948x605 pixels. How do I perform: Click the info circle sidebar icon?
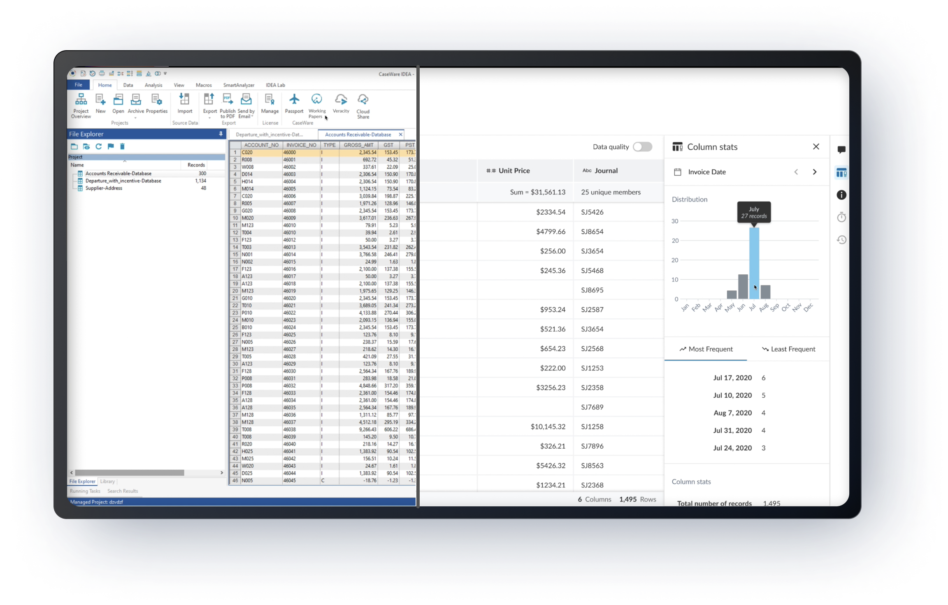pyautogui.click(x=841, y=195)
